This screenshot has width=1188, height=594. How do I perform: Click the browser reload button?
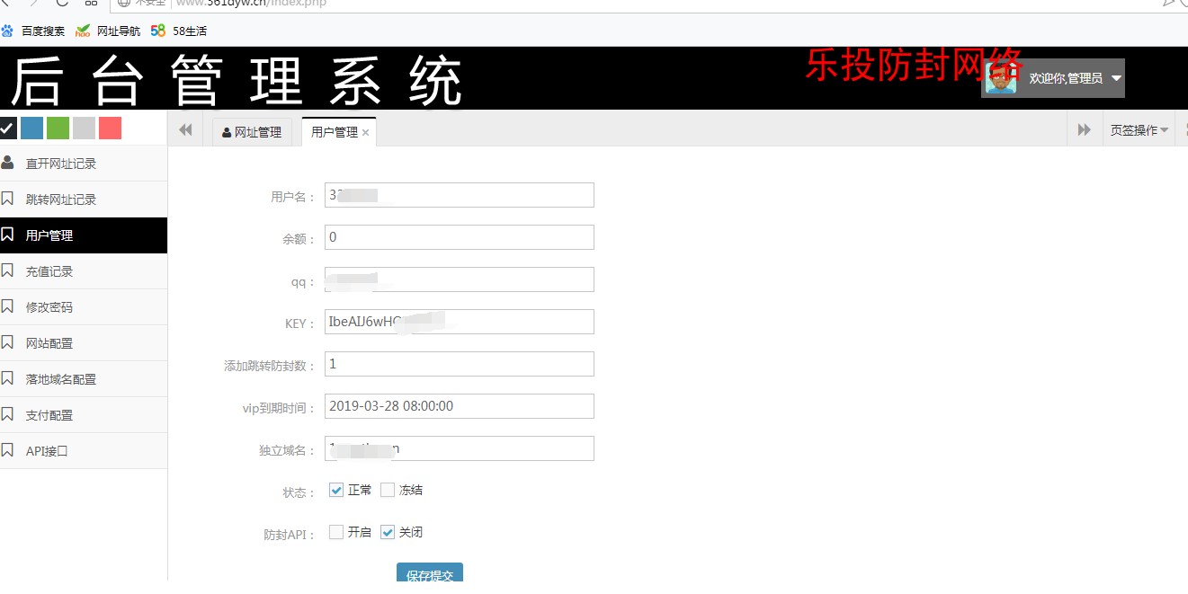point(62,3)
